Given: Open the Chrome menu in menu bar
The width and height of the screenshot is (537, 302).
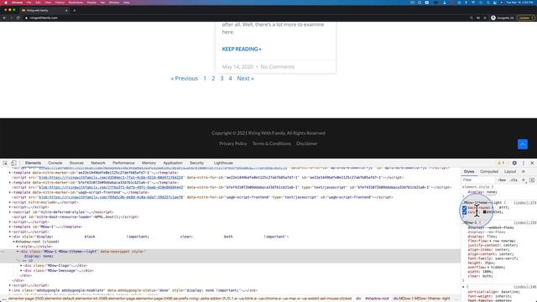Looking at the screenshot, I should coord(17,3).
